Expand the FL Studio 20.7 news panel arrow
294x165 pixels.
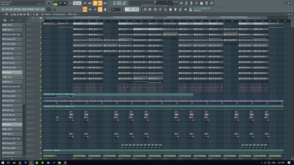217,9
